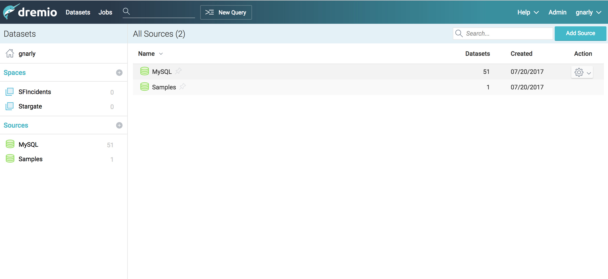
Task: Pin the Samples source
Action: [183, 86]
